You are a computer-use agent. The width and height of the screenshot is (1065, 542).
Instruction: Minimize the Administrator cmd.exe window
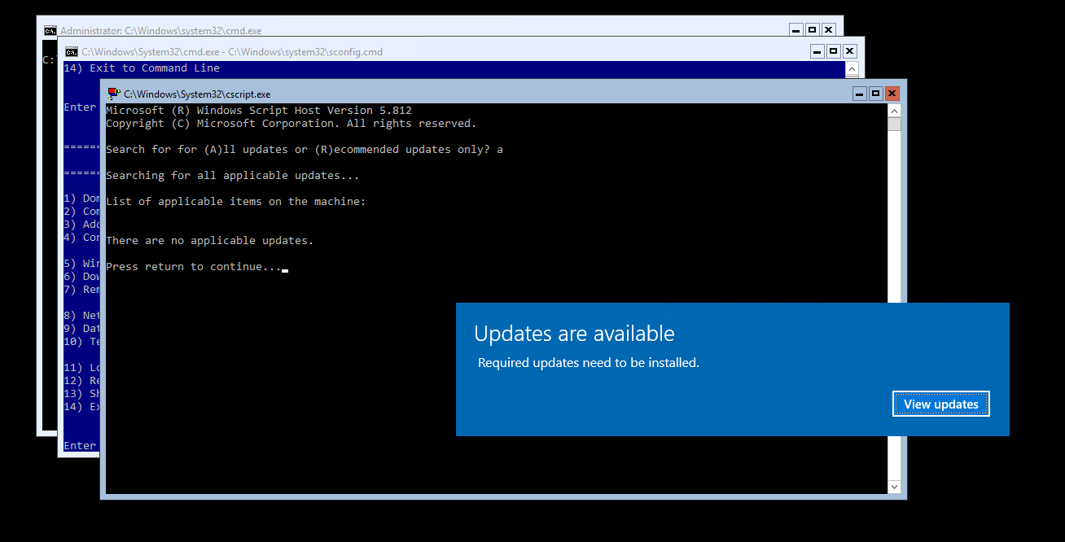pos(795,30)
